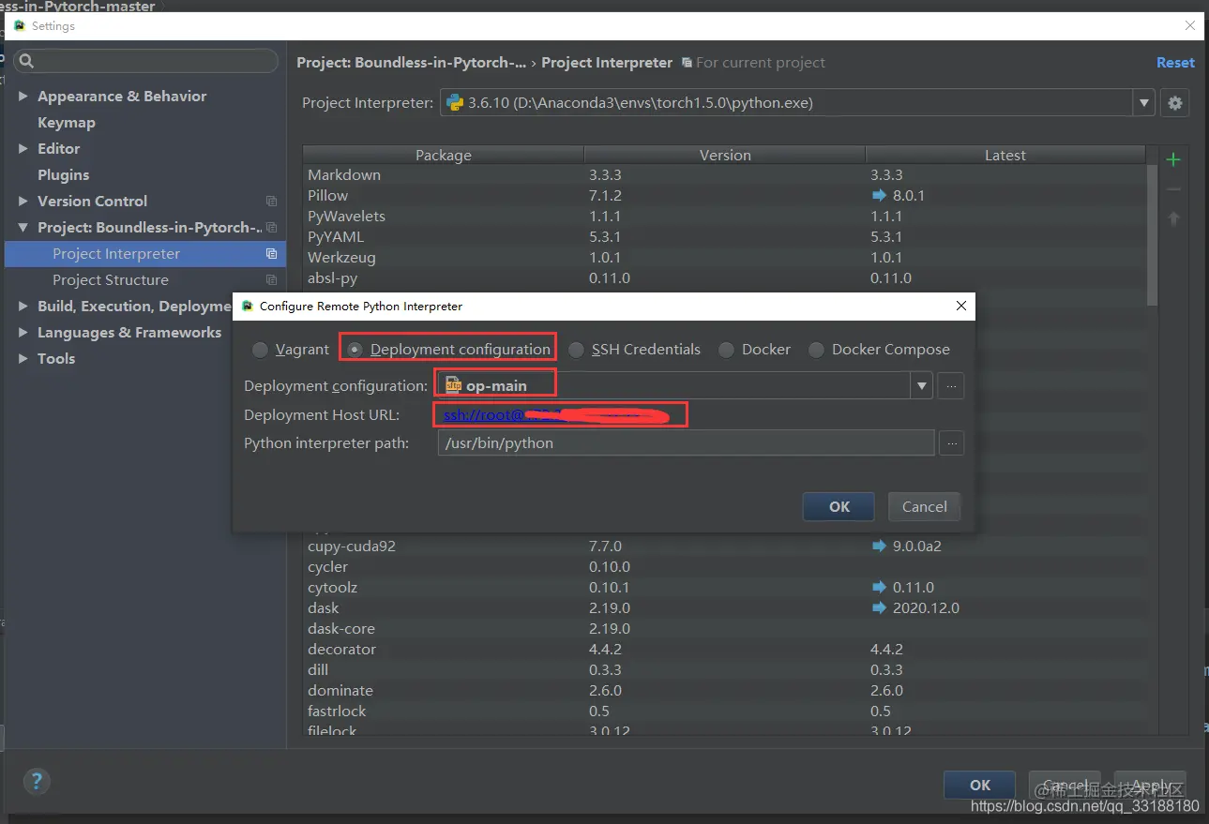1209x824 pixels.
Task: Click the package list vertical scrollbar
Action: [1152, 234]
